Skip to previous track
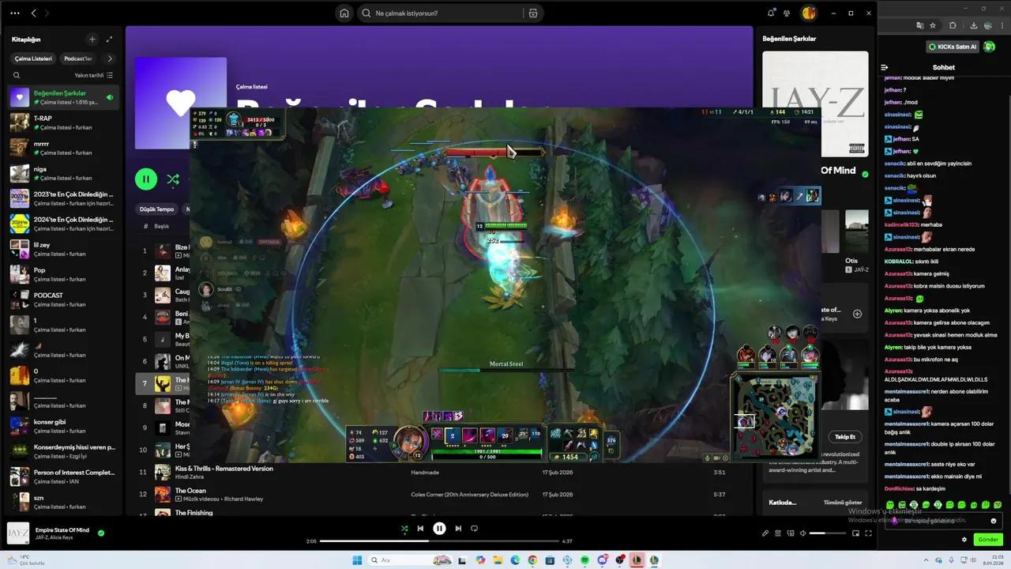This screenshot has height=569, width=1011. [420, 529]
